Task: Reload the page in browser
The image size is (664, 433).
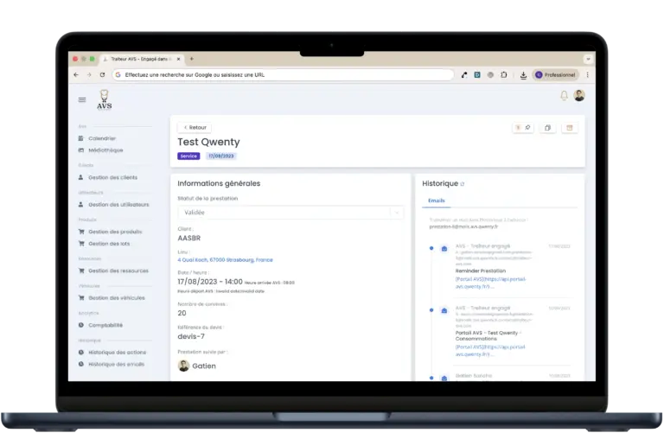Action: 103,75
